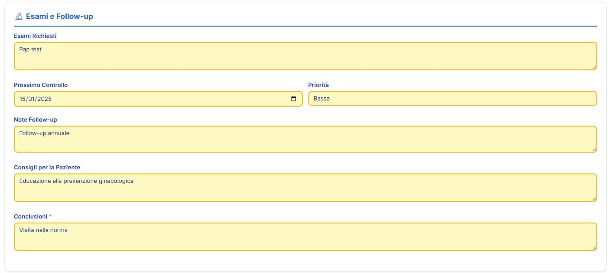This screenshot has height=273, width=608.
Task: Click the Esami e Follow-up heading text
Action: coord(59,16)
